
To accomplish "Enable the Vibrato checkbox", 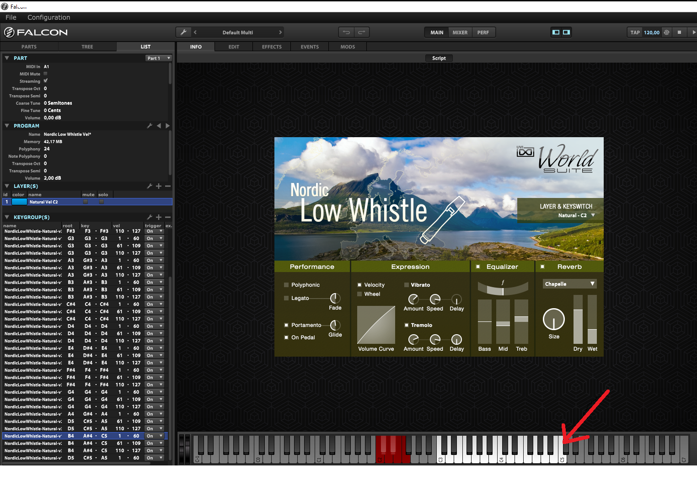I will point(406,285).
